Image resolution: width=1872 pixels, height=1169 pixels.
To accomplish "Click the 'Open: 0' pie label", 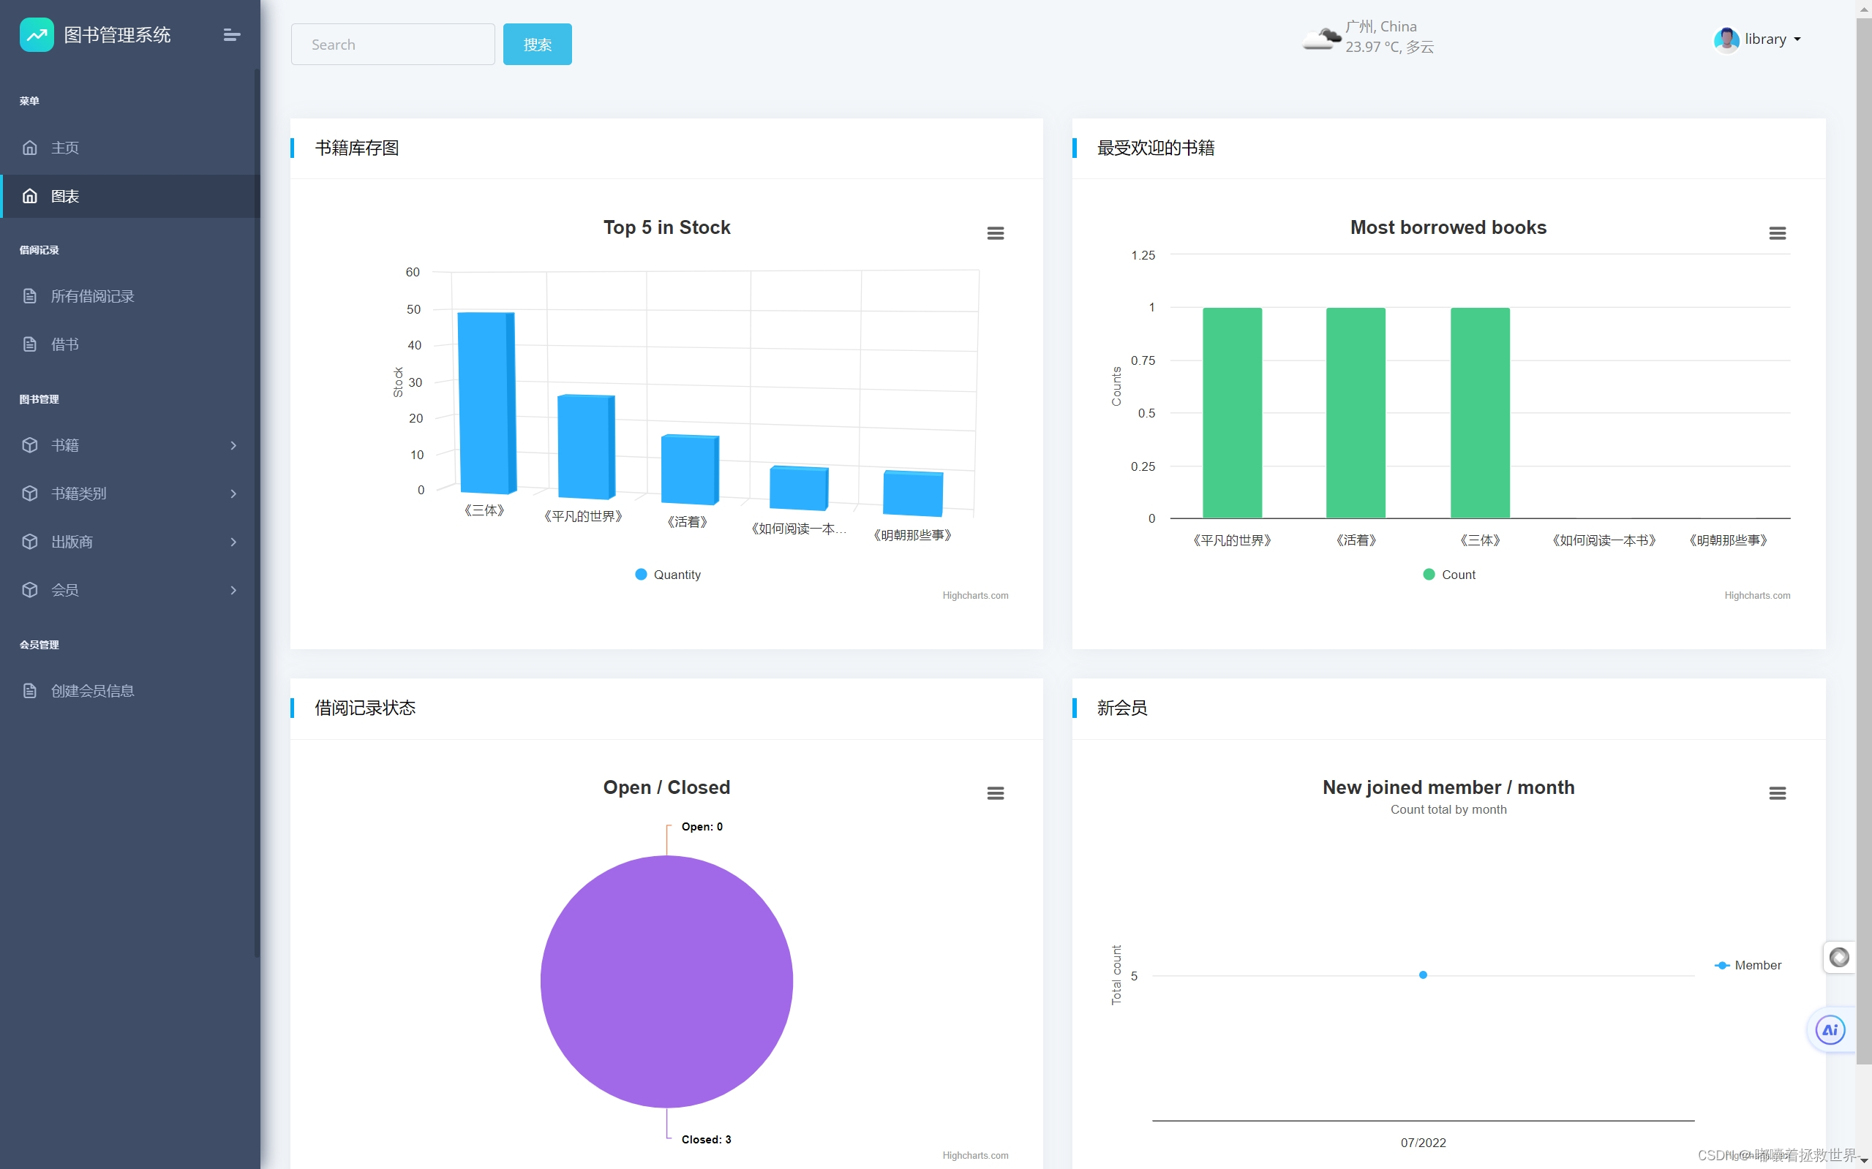I will point(702,827).
